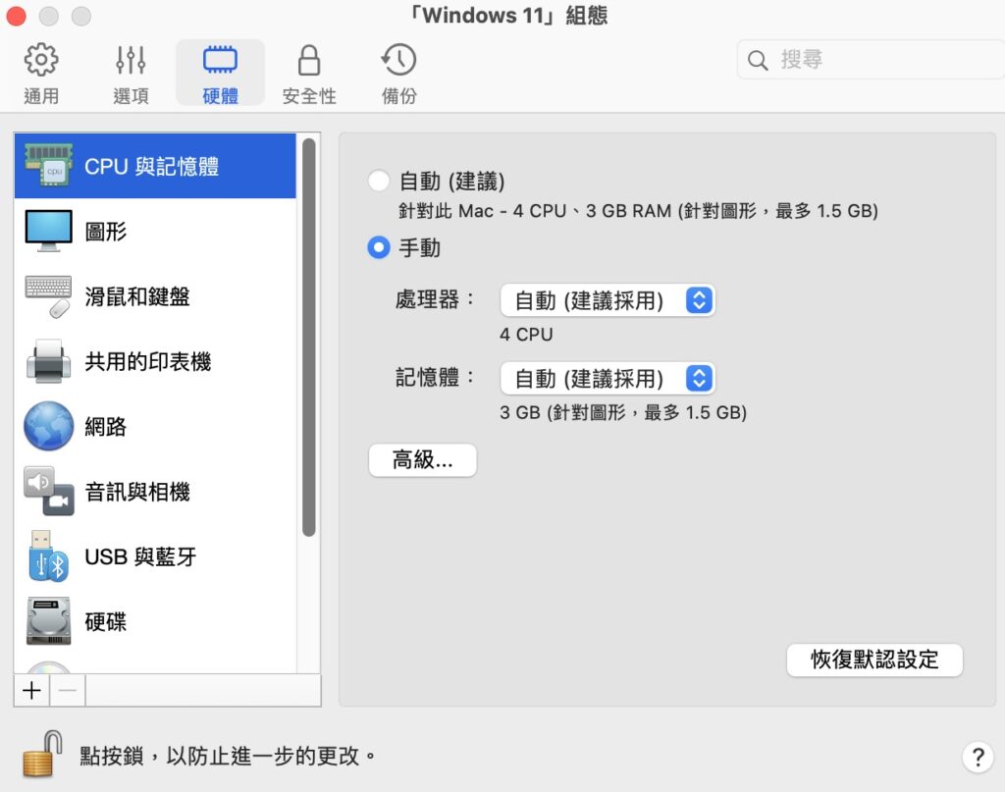The width and height of the screenshot is (1005, 792).
Task: Click the minus button to remove hardware
Action: pyautogui.click(x=68, y=691)
